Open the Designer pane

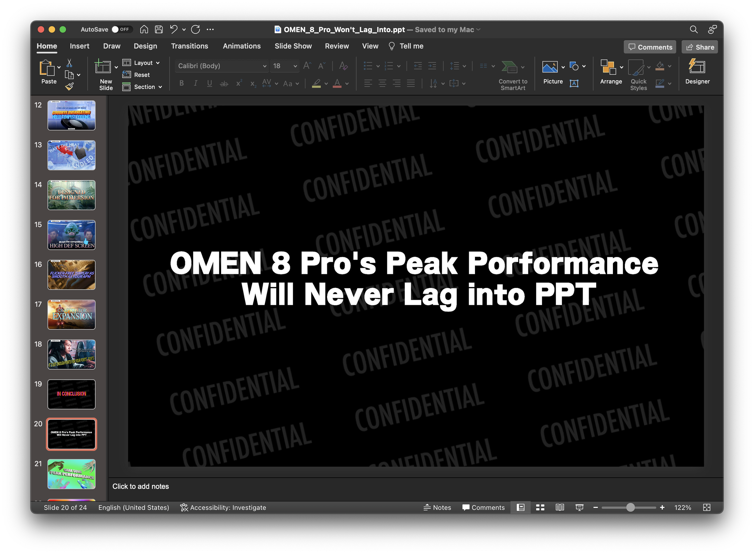(x=697, y=71)
